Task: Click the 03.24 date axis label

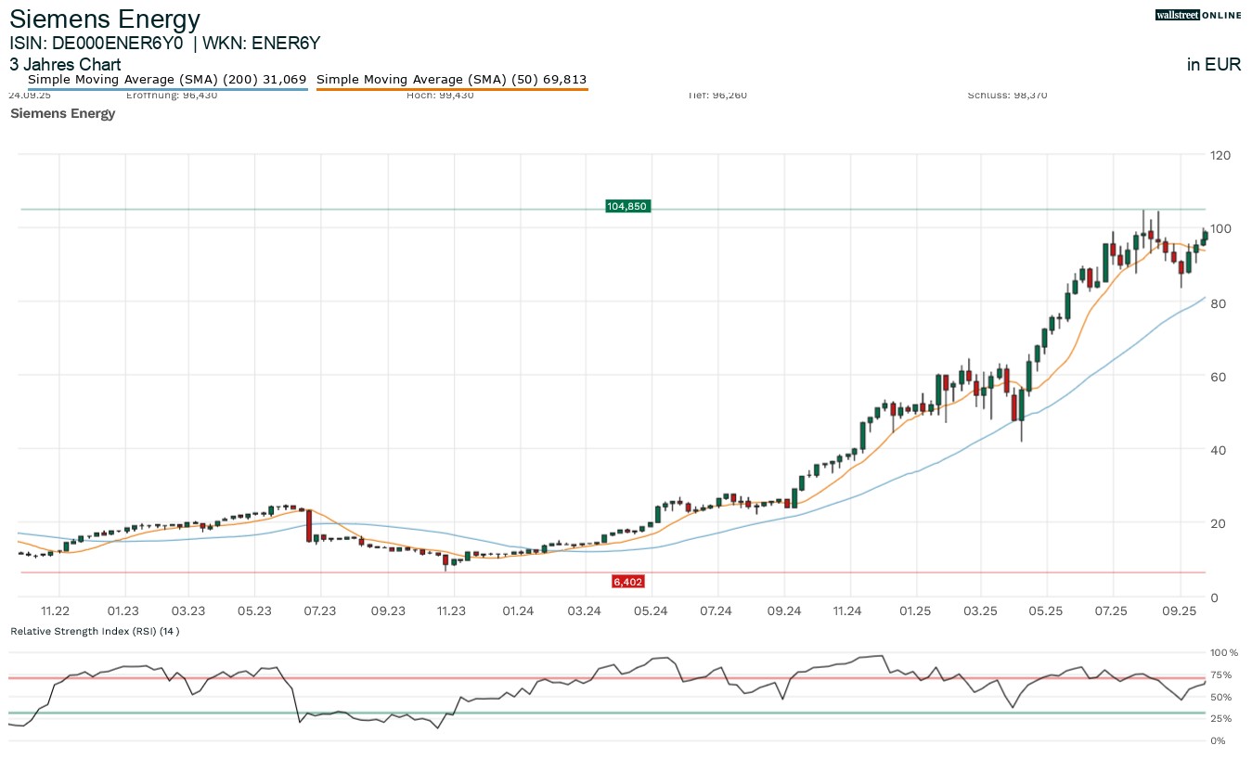Action: [585, 610]
